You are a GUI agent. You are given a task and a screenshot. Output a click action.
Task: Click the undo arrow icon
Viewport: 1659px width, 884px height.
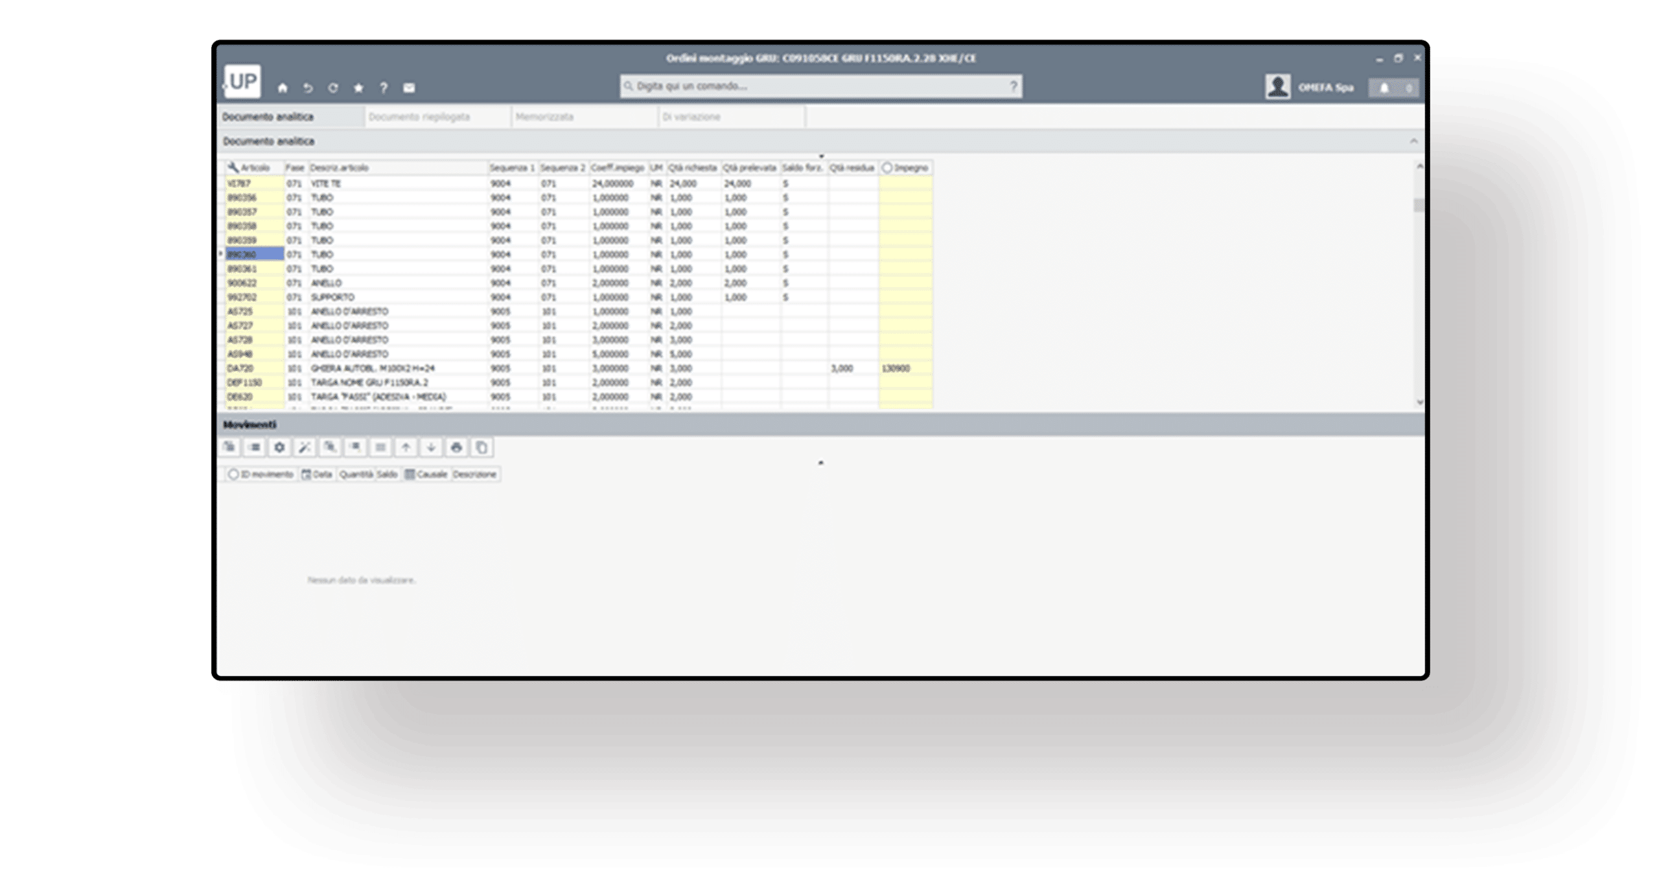click(308, 87)
